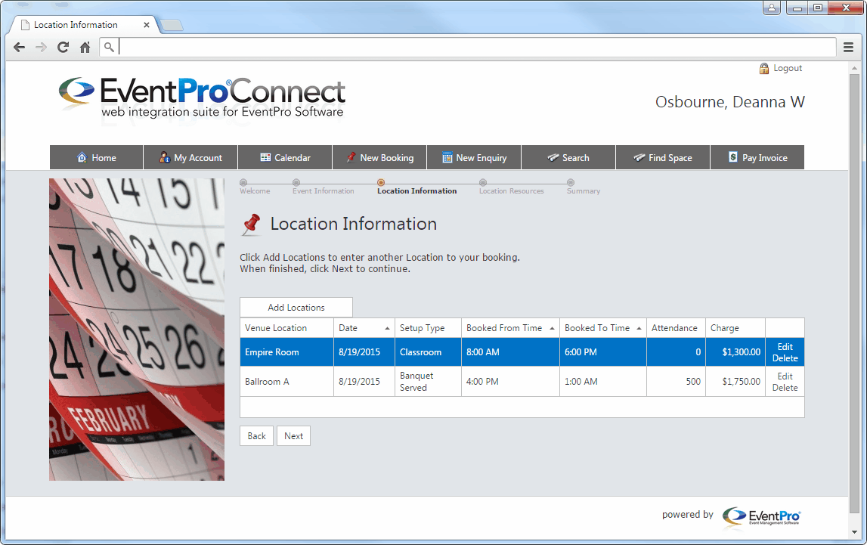
Task: Click the Add Locations button
Action: 296,308
